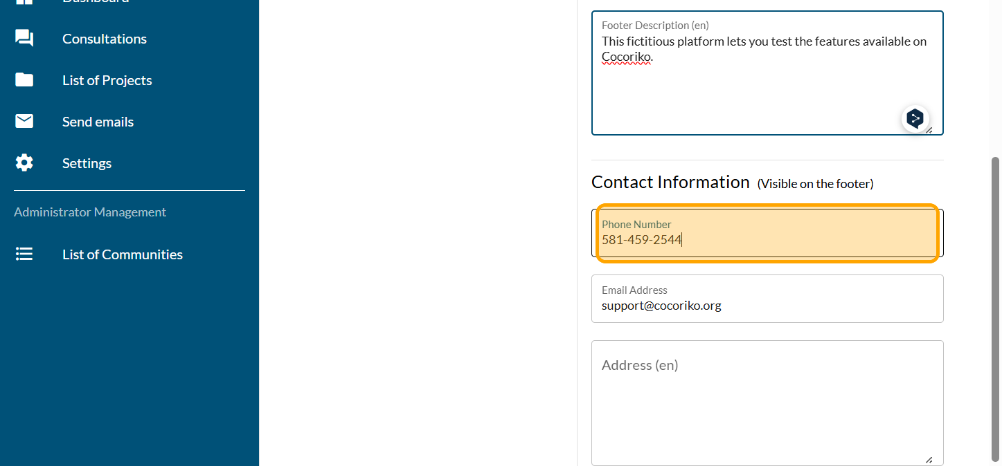Open the Send emails page
Screen dimensions: 1002x466
[x=98, y=122]
